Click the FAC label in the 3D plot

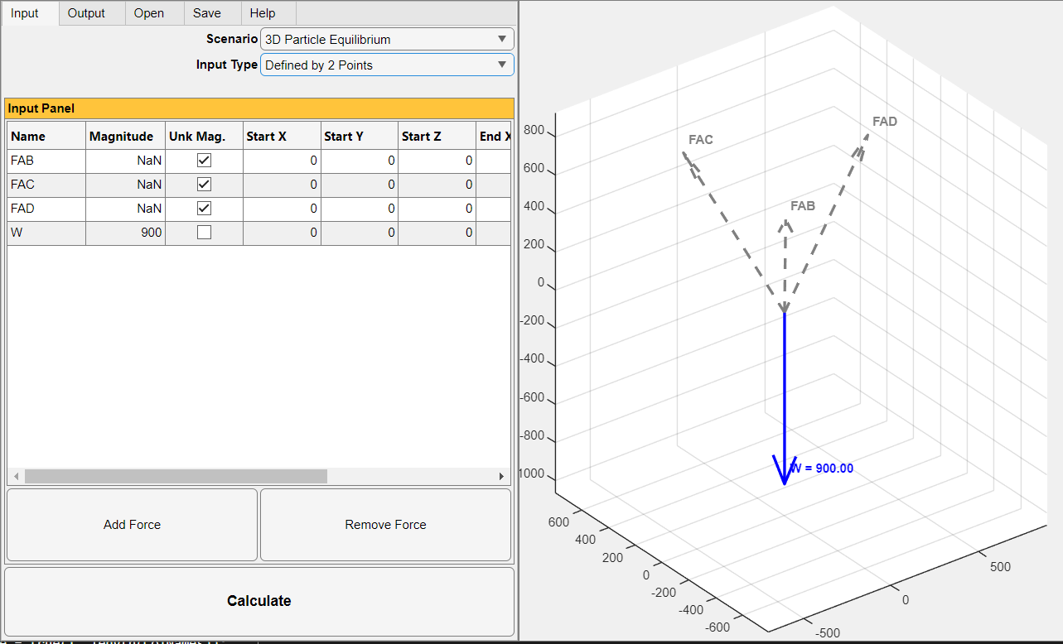(x=701, y=140)
